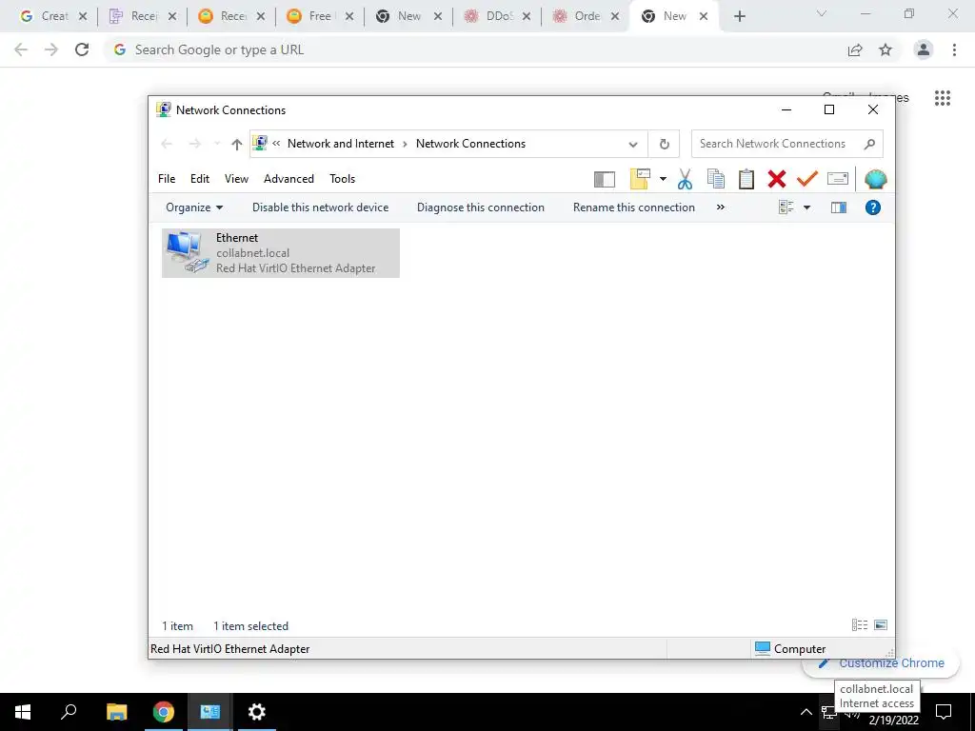Open properties with the orange checkmark icon
This screenshot has height=731, width=975.
coord(807,179)
